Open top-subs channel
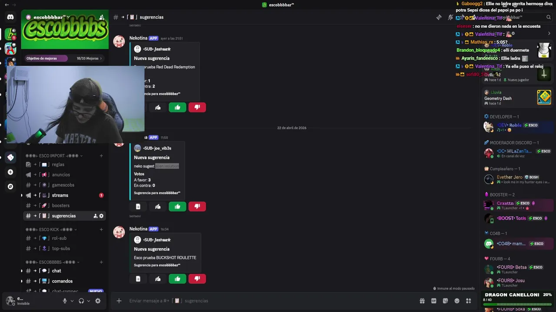This screenshot has width=556, height=312. point(64,248)
